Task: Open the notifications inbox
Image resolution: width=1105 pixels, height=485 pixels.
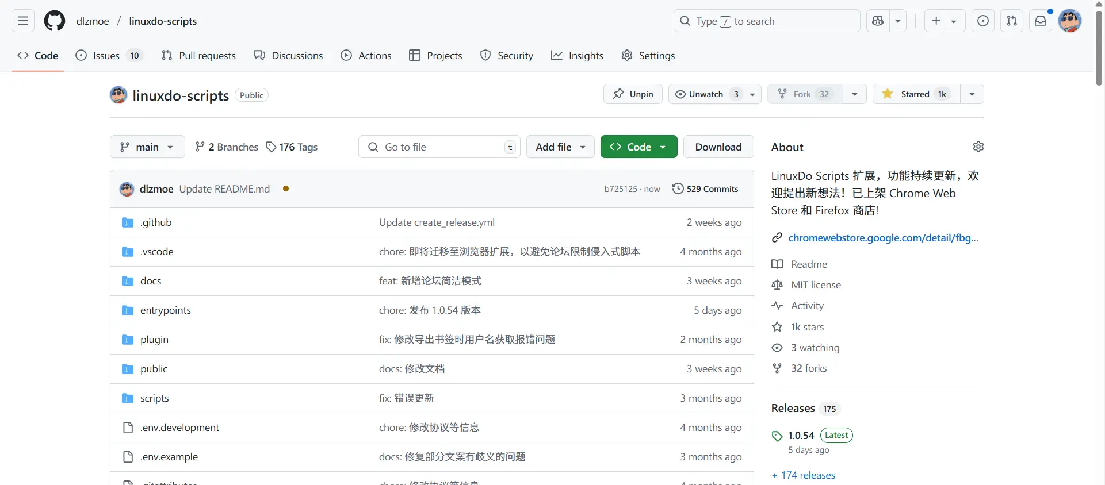Action: tap(1041, 21)
